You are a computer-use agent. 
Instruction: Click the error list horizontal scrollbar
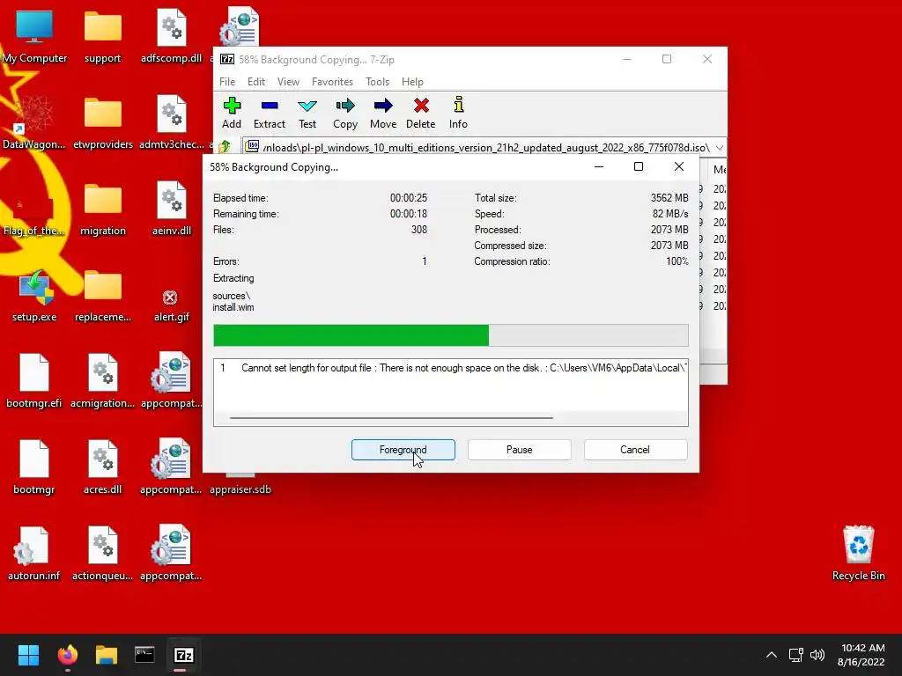tap(391, 418)
